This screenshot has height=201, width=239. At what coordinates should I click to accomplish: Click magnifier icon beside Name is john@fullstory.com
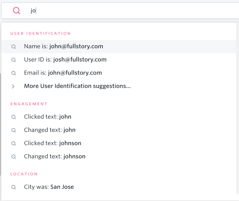click(14, 47)
